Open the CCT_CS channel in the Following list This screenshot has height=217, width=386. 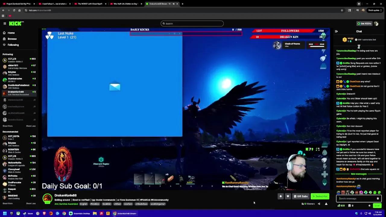pyautogui.click(x=19, y=60)
